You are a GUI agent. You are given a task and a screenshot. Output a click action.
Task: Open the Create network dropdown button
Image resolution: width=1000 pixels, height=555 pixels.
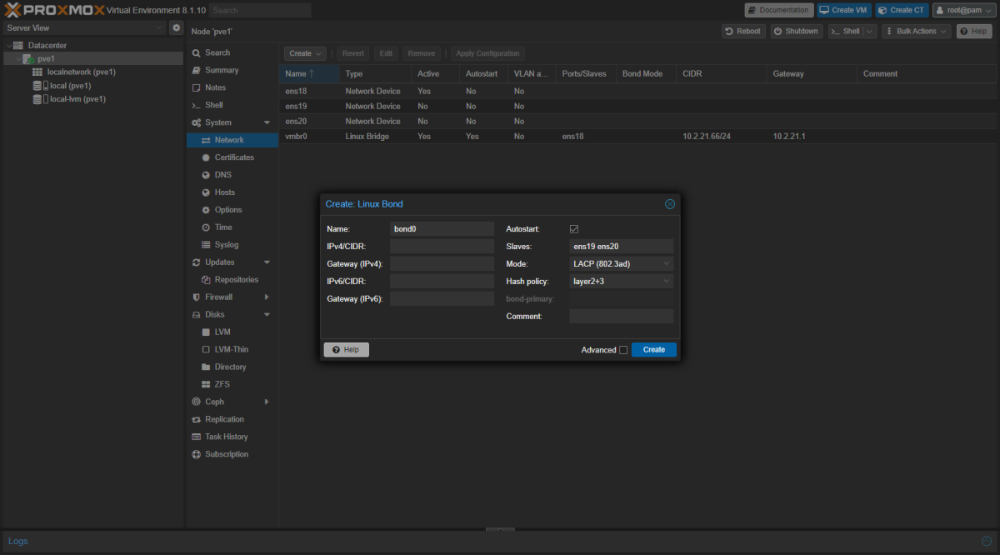pos(304,53)
